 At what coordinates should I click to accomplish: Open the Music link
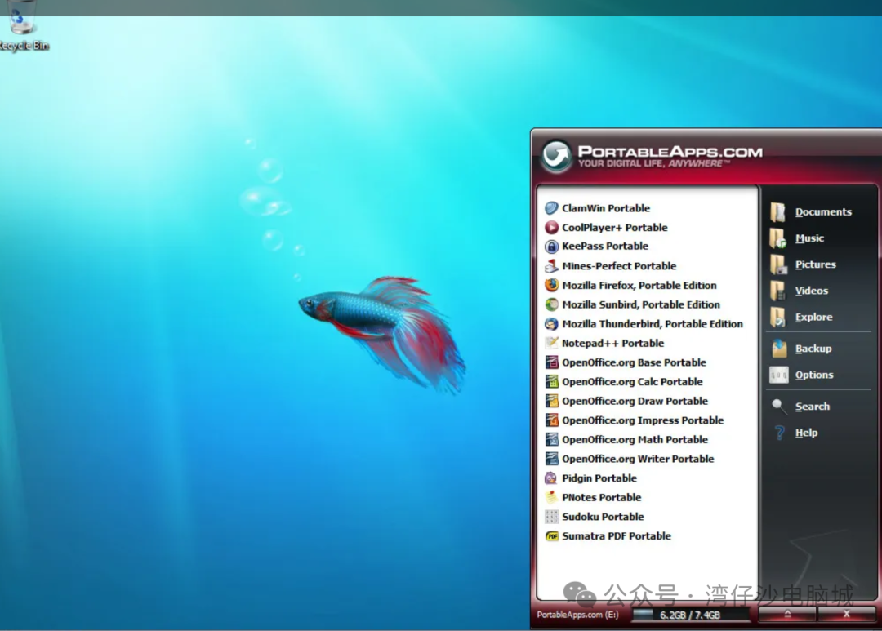tap(809, 238)
